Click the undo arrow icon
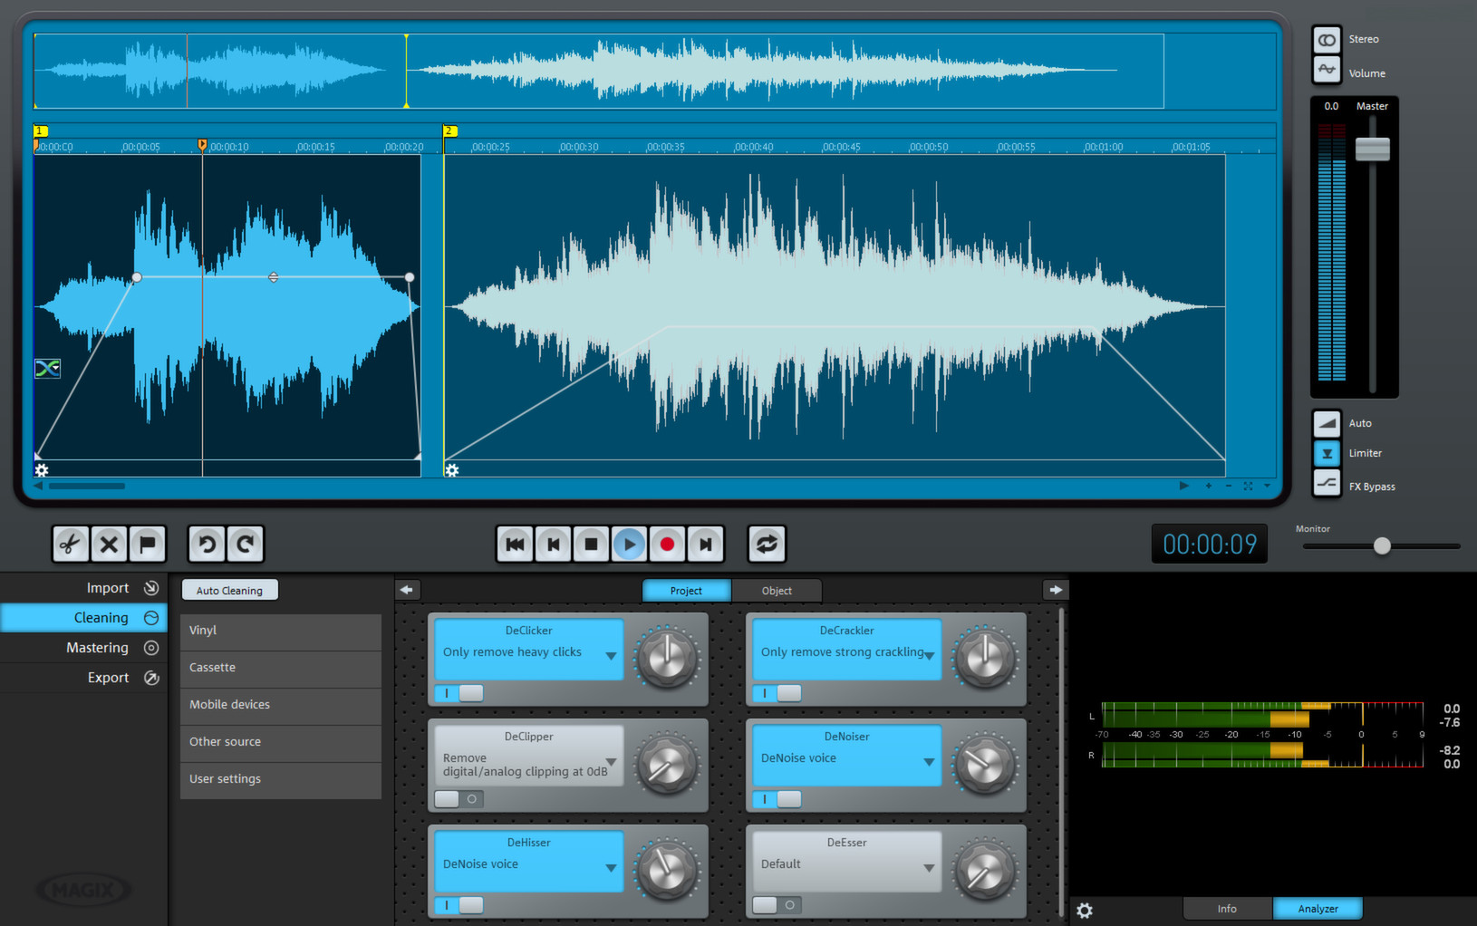 point(207,544)
